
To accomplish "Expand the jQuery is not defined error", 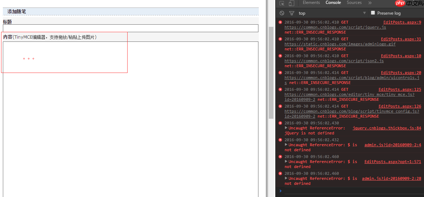I will tap(286, 128).
